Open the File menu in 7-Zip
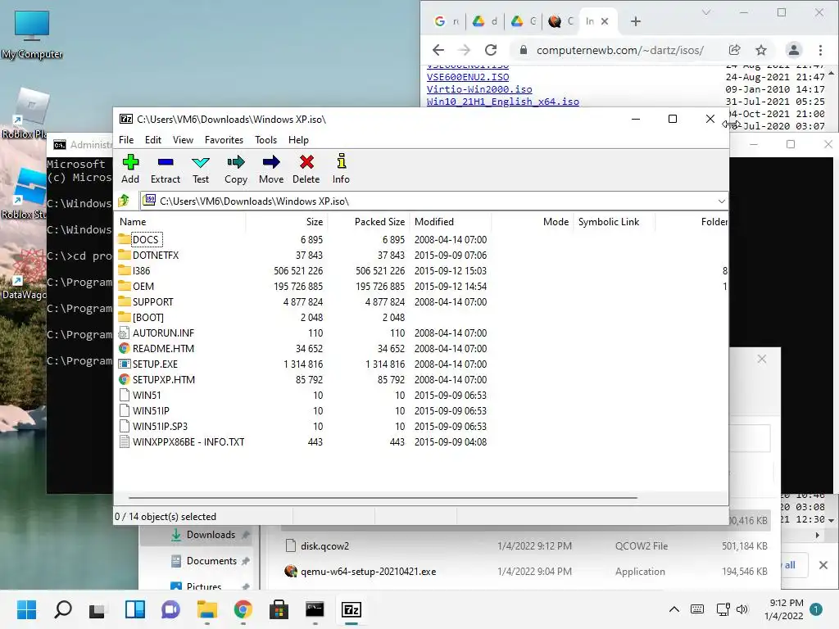Screen dimensions: 839x629 [x=126, y=139]
